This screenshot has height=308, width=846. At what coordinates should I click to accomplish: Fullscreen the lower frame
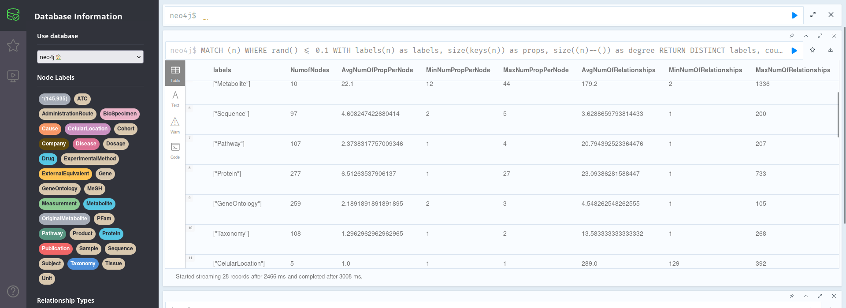tap(820, 296)
